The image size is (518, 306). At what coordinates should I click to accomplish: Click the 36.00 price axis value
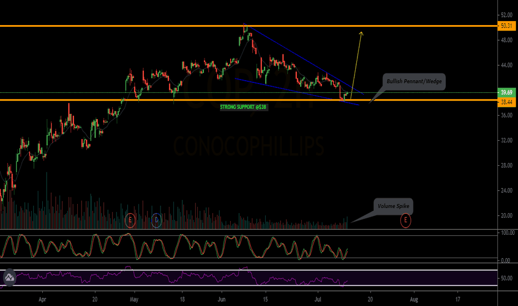coord(506,115)
